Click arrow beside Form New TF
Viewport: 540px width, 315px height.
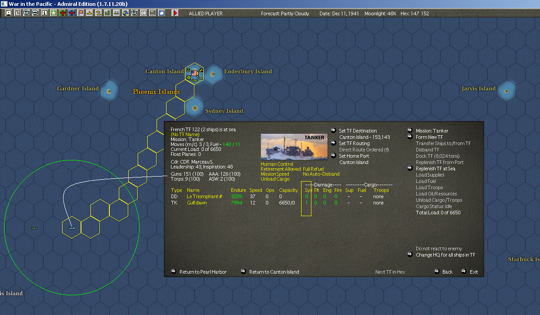coord(410,137)
